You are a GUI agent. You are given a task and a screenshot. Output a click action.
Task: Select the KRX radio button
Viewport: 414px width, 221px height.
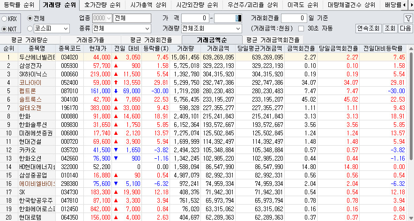point(5,19)
